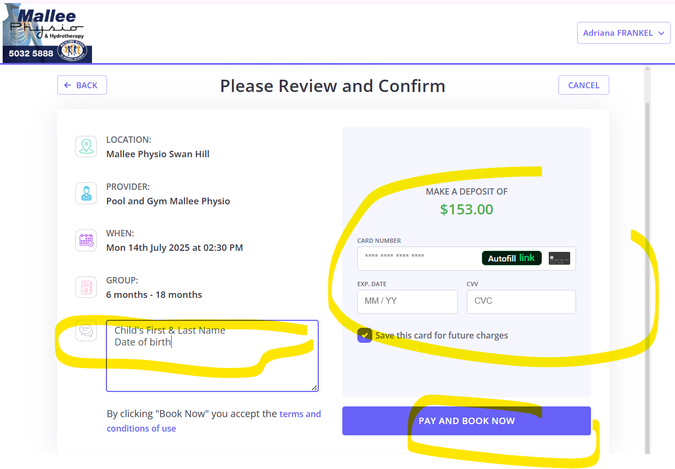
Task: Click the provider person icon
Action: click(86, 193)
